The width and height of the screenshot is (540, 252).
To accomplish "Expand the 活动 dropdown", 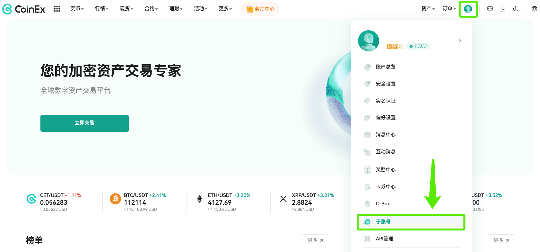I will click(201, 9).
